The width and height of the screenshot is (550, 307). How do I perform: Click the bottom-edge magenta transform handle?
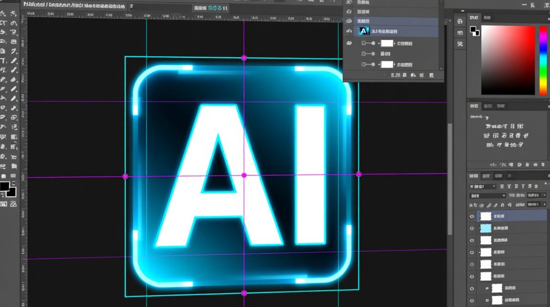(244, 293)
